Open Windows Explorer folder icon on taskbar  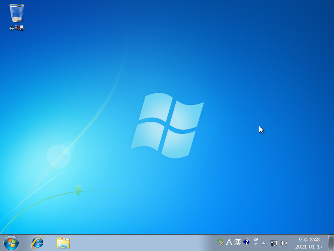(63, 243)
